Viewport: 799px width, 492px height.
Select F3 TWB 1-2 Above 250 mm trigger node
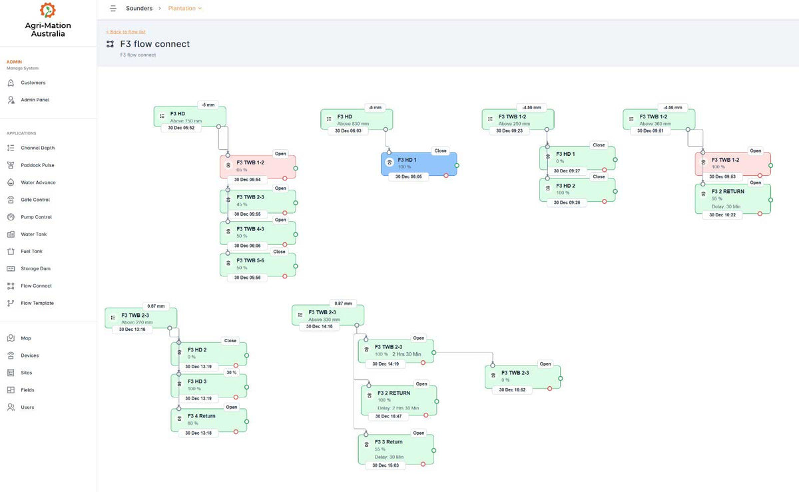pos(518,120)
